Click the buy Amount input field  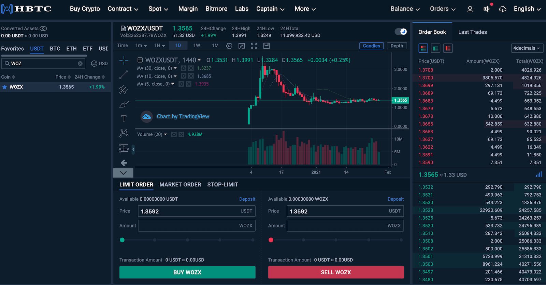click(x=188, y=226)
